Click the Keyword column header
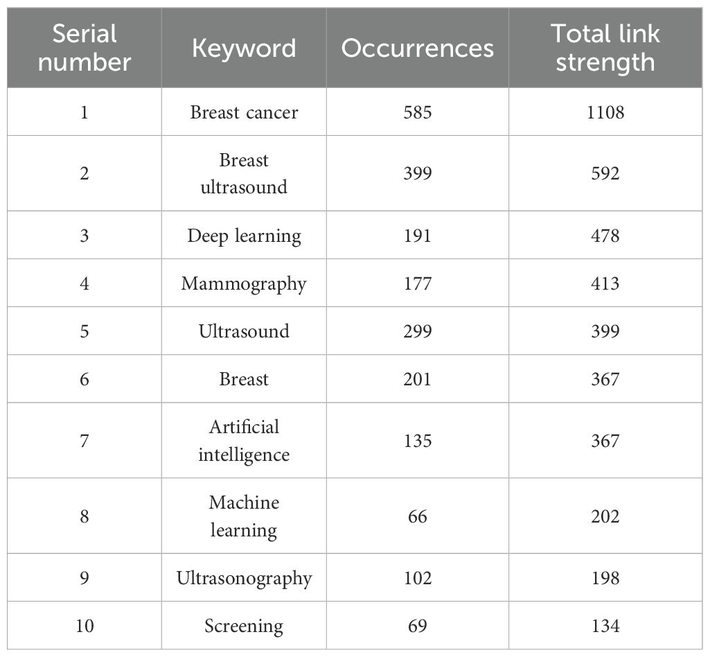The height and width of the screenshot is (657, 710). [244, 48]
